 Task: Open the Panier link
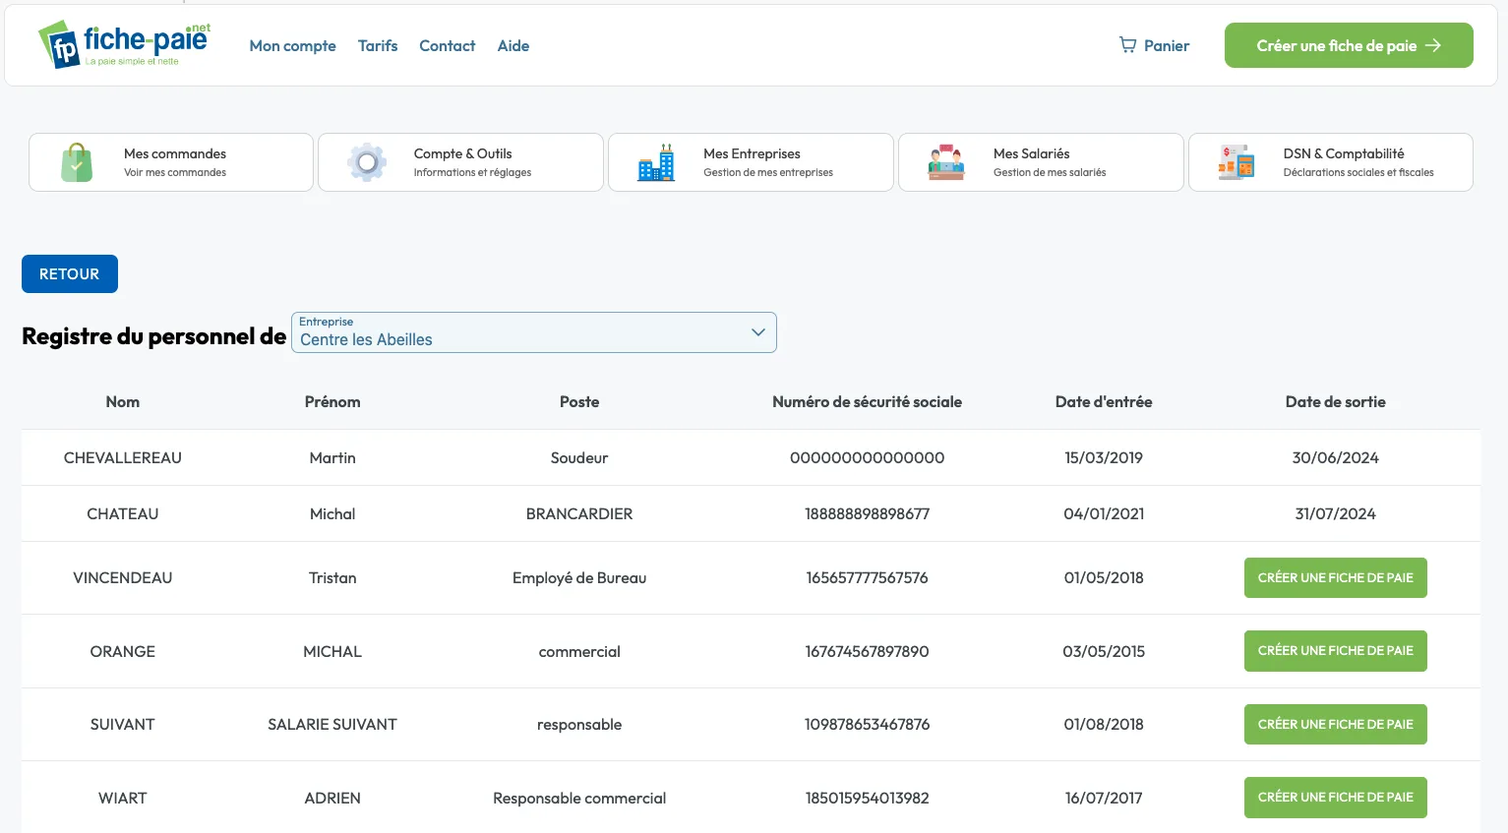click(x=1154, y=45)
